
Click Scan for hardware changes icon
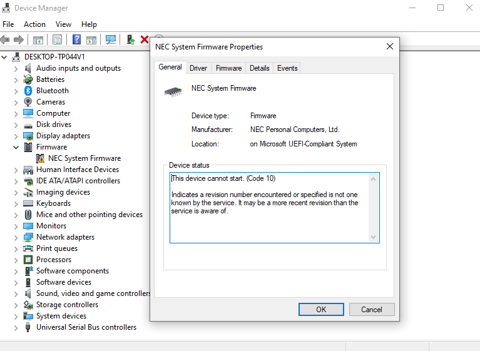pos(111,39)
